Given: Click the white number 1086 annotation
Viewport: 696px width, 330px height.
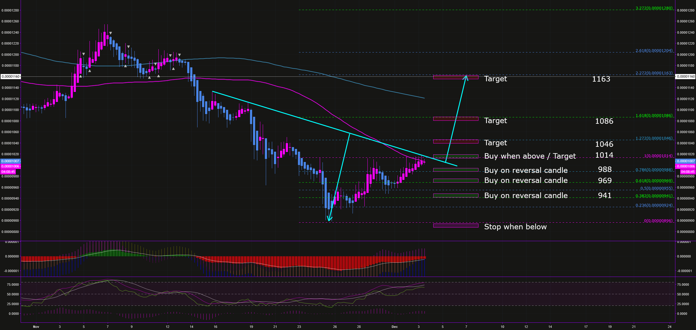Looking at the screenshot, I should [604, 121].
